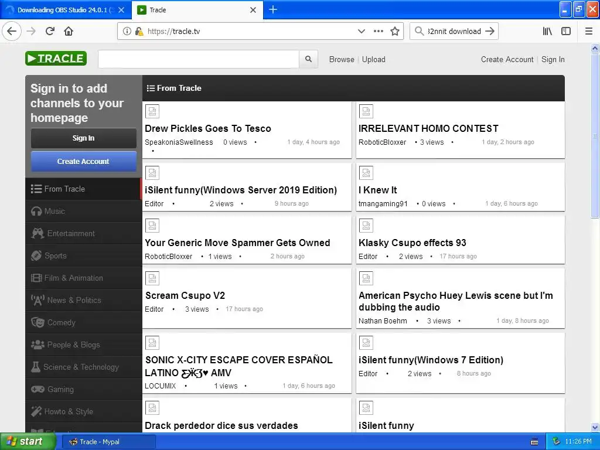This screenshot has width=600, height=450.
Task: Open Klasky Csupo effects 93 video
Action: click(412, 243)
